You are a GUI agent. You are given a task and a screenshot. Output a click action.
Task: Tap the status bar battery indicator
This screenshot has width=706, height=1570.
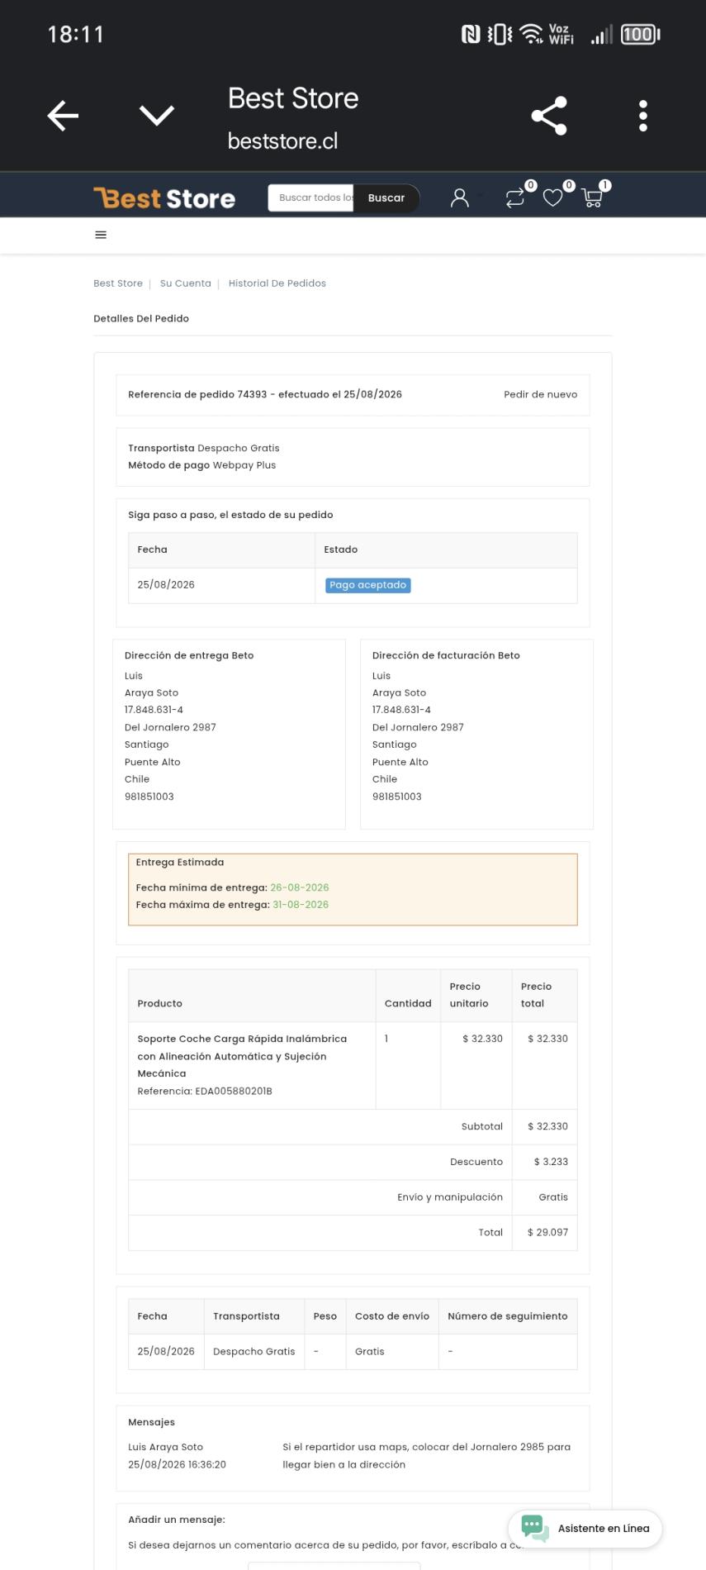point(641,34)
